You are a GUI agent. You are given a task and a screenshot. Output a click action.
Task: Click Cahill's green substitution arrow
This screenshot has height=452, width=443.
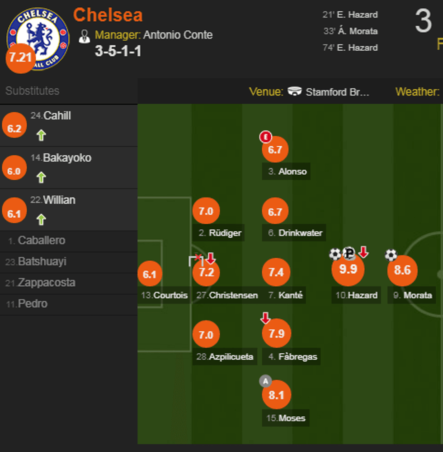[x=41, y=135]
